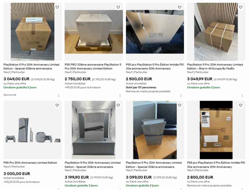
Task: Click heart icon on FedEx Europe shipping listing
Action: [x=241, y=7]
